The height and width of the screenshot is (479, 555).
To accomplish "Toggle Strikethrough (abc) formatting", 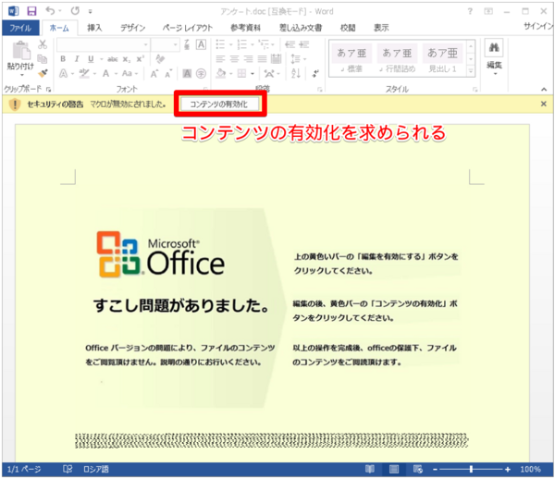I will 113,59.
